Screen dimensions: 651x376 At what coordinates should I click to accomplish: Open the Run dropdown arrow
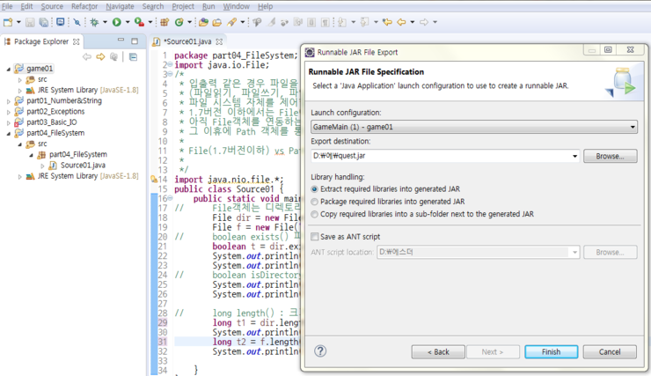pos(128,22)
